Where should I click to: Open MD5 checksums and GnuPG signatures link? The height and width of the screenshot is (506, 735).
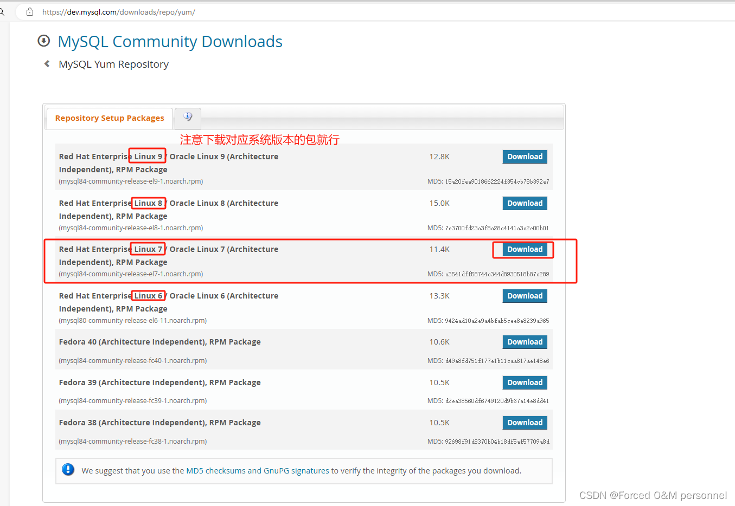tap(258, 471)
